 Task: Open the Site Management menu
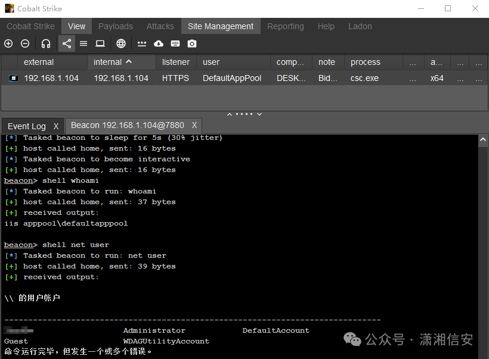(221, 26)
